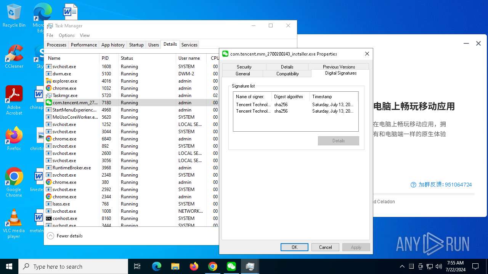Screen dimensions: 488x274
Task: Sort processes by User name column
Action: tap(191, 58)
